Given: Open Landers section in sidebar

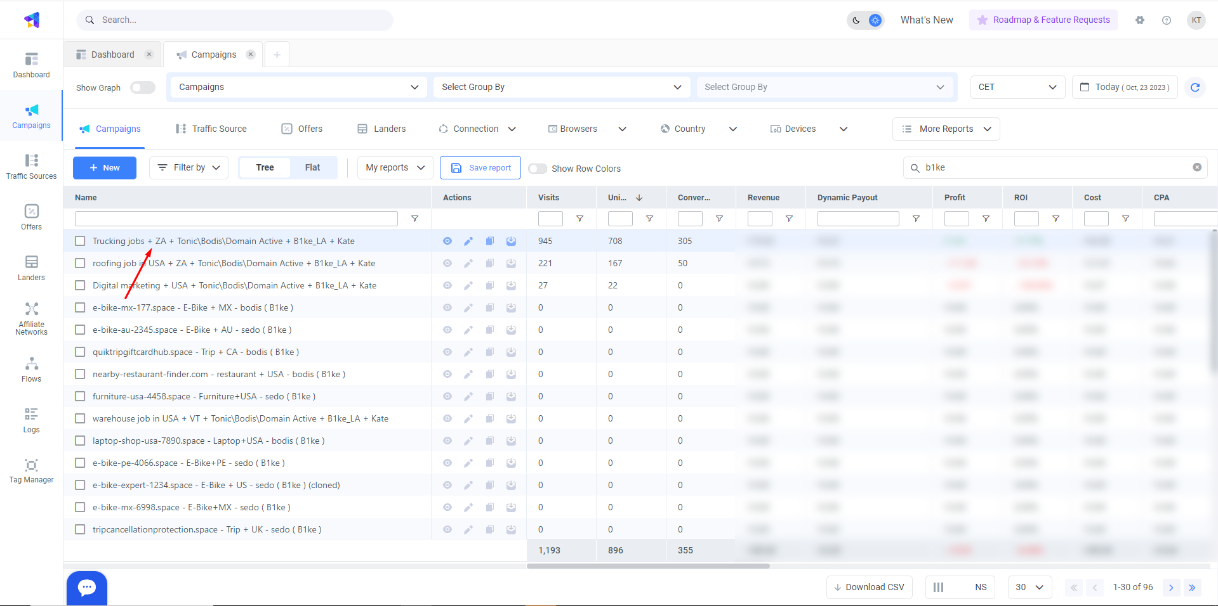Looking at the screenshot, I should point(31,268).
